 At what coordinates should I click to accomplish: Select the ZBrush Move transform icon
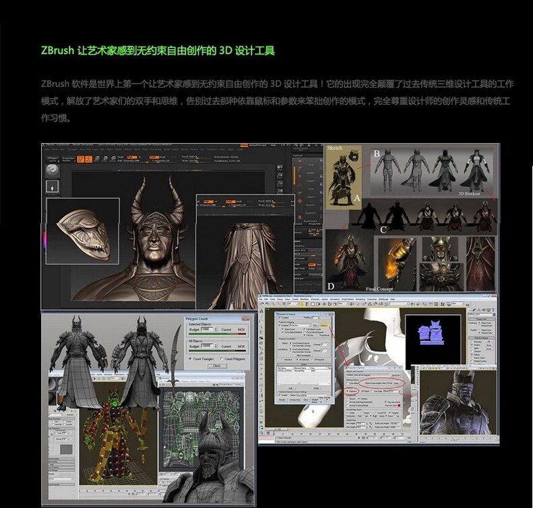(x=97, y=159)
